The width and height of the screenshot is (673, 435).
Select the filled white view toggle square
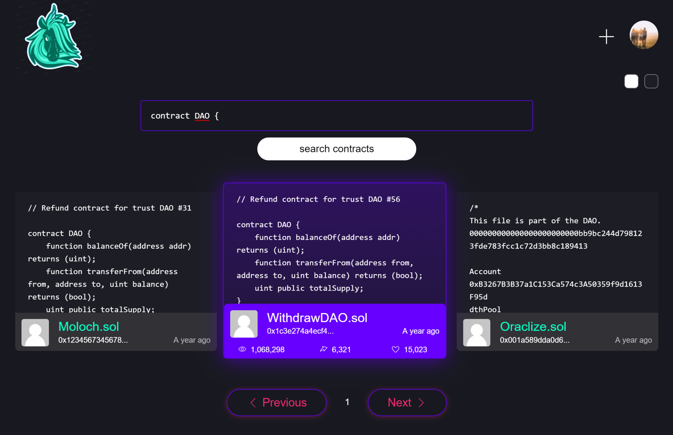(631, 81)
